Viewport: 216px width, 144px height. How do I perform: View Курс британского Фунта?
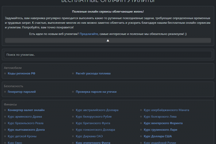click(93, 123)
